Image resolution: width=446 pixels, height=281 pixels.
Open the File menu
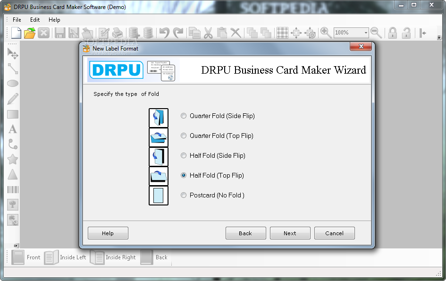point(17,20)
